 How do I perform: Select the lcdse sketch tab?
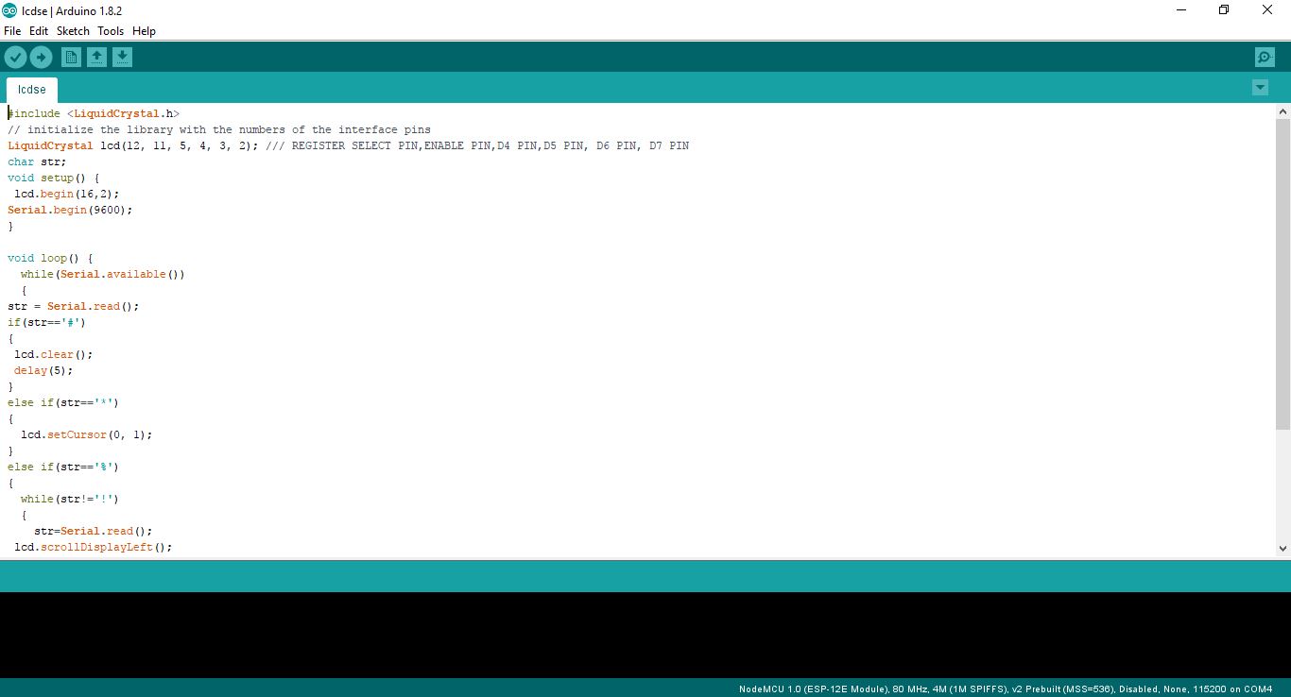(x=31, y=90)
